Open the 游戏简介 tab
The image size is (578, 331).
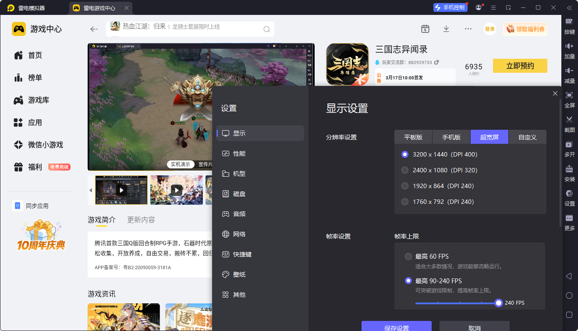pos(102,220)
